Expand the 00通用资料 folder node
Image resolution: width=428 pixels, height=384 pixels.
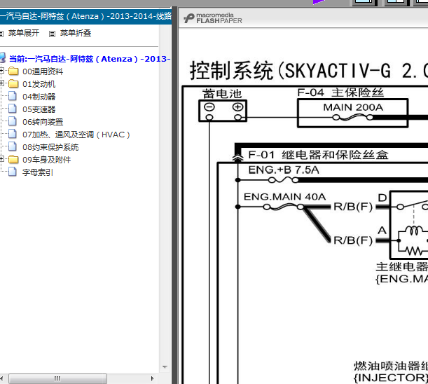coord(1,71)
